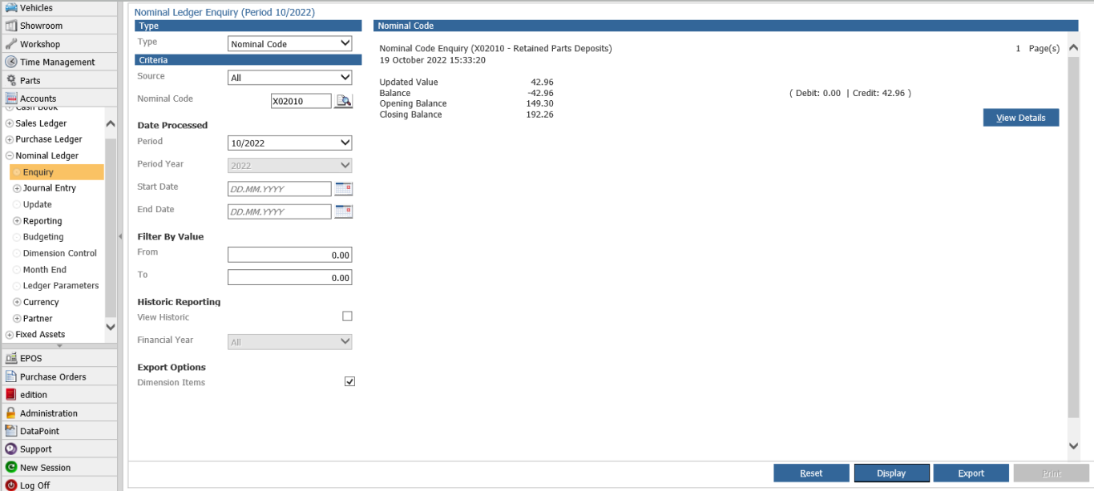Viewport: 1094px width, 491px height.
Task: Click the results panel scroll up arrow
Action: pyautogui.click(x=1074, y=49)
